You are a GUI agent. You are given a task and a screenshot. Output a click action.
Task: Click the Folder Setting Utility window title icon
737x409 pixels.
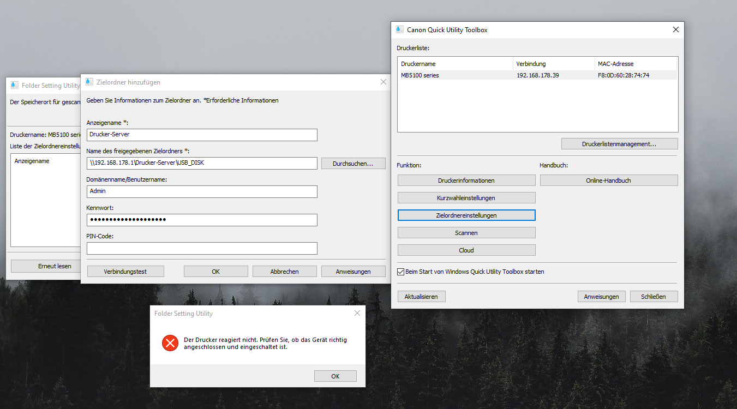tap(15, 86)
